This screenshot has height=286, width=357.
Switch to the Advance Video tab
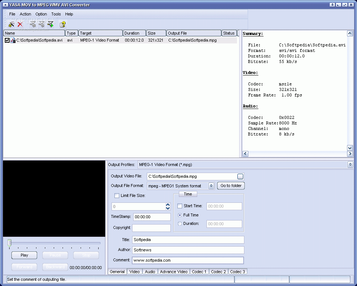click(x=174, y=272)
